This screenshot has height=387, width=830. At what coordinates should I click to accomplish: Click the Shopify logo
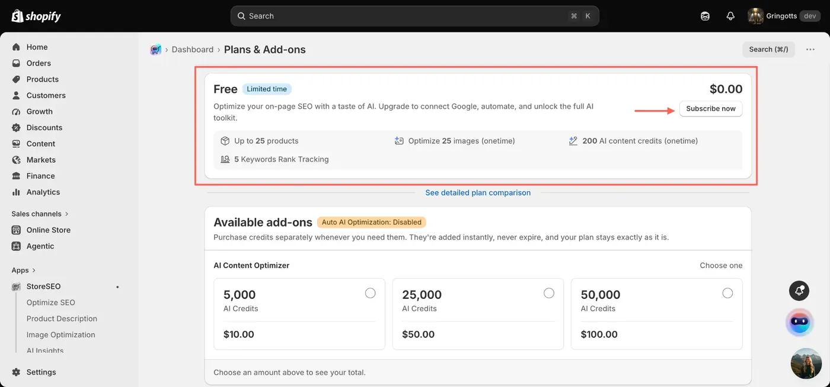(x=36, y=16)
